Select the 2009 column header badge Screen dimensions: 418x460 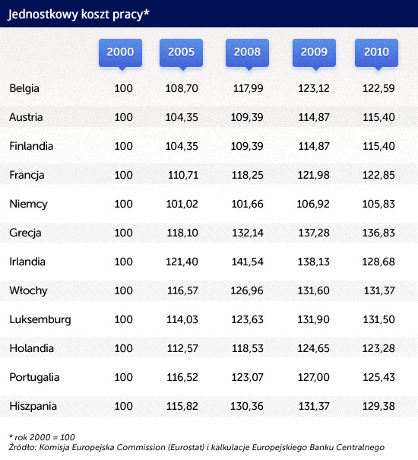tap(314, 53)
